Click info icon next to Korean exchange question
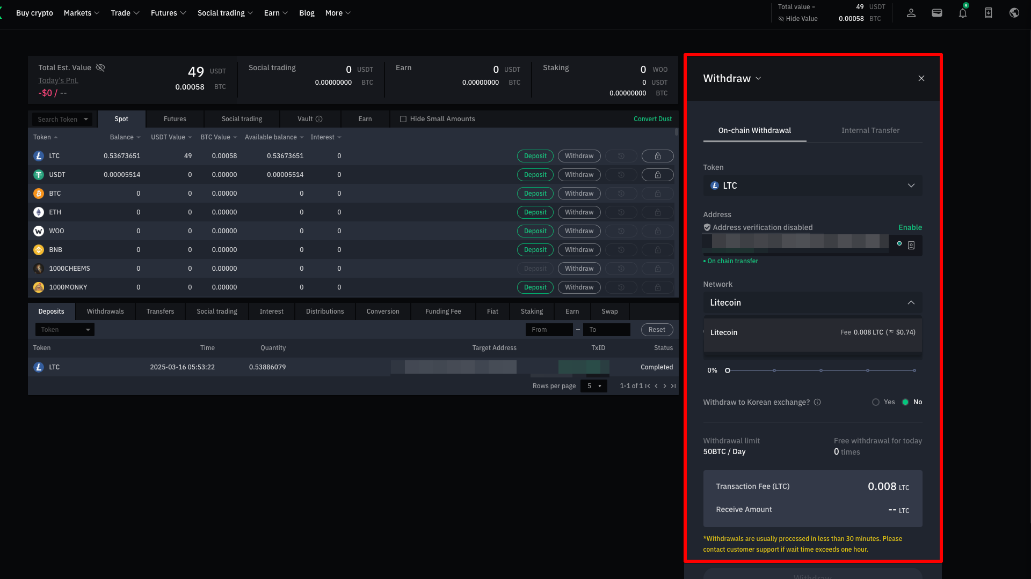The height and width of the screenshot is (579, 1031). tap(817, 402)
